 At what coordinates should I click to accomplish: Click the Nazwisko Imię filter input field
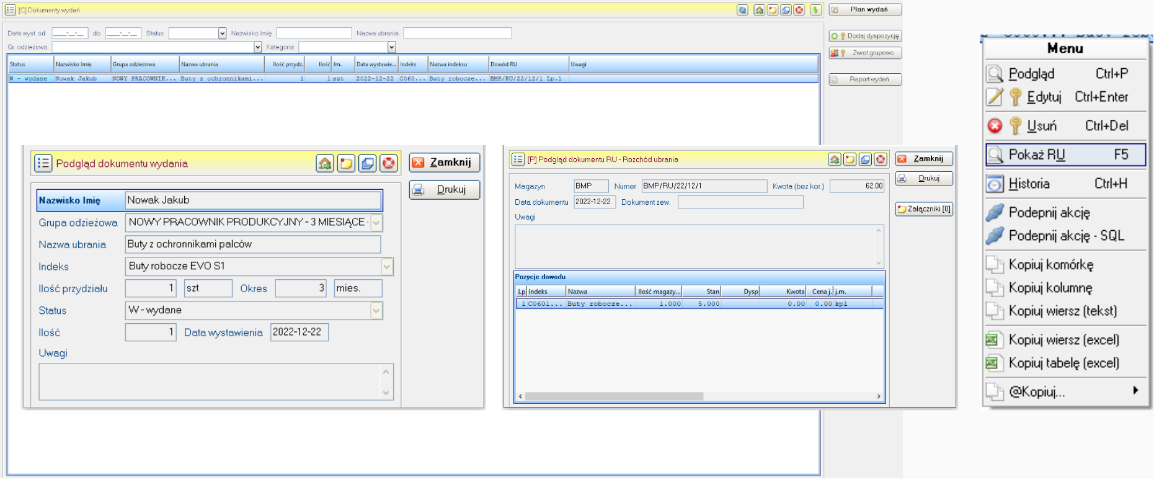point(314,34)
